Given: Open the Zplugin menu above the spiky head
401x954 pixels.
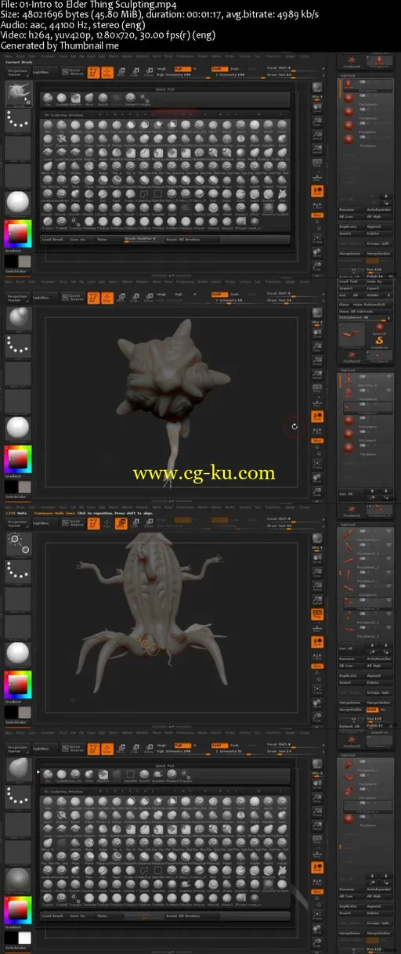Looking at the screenshot, I should point(291,280).
